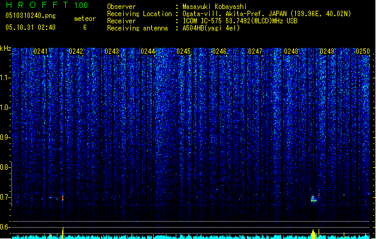The width and height of the screenshot is (376, 239).
Task: Click the 0245 time marker
Action: 184,51
